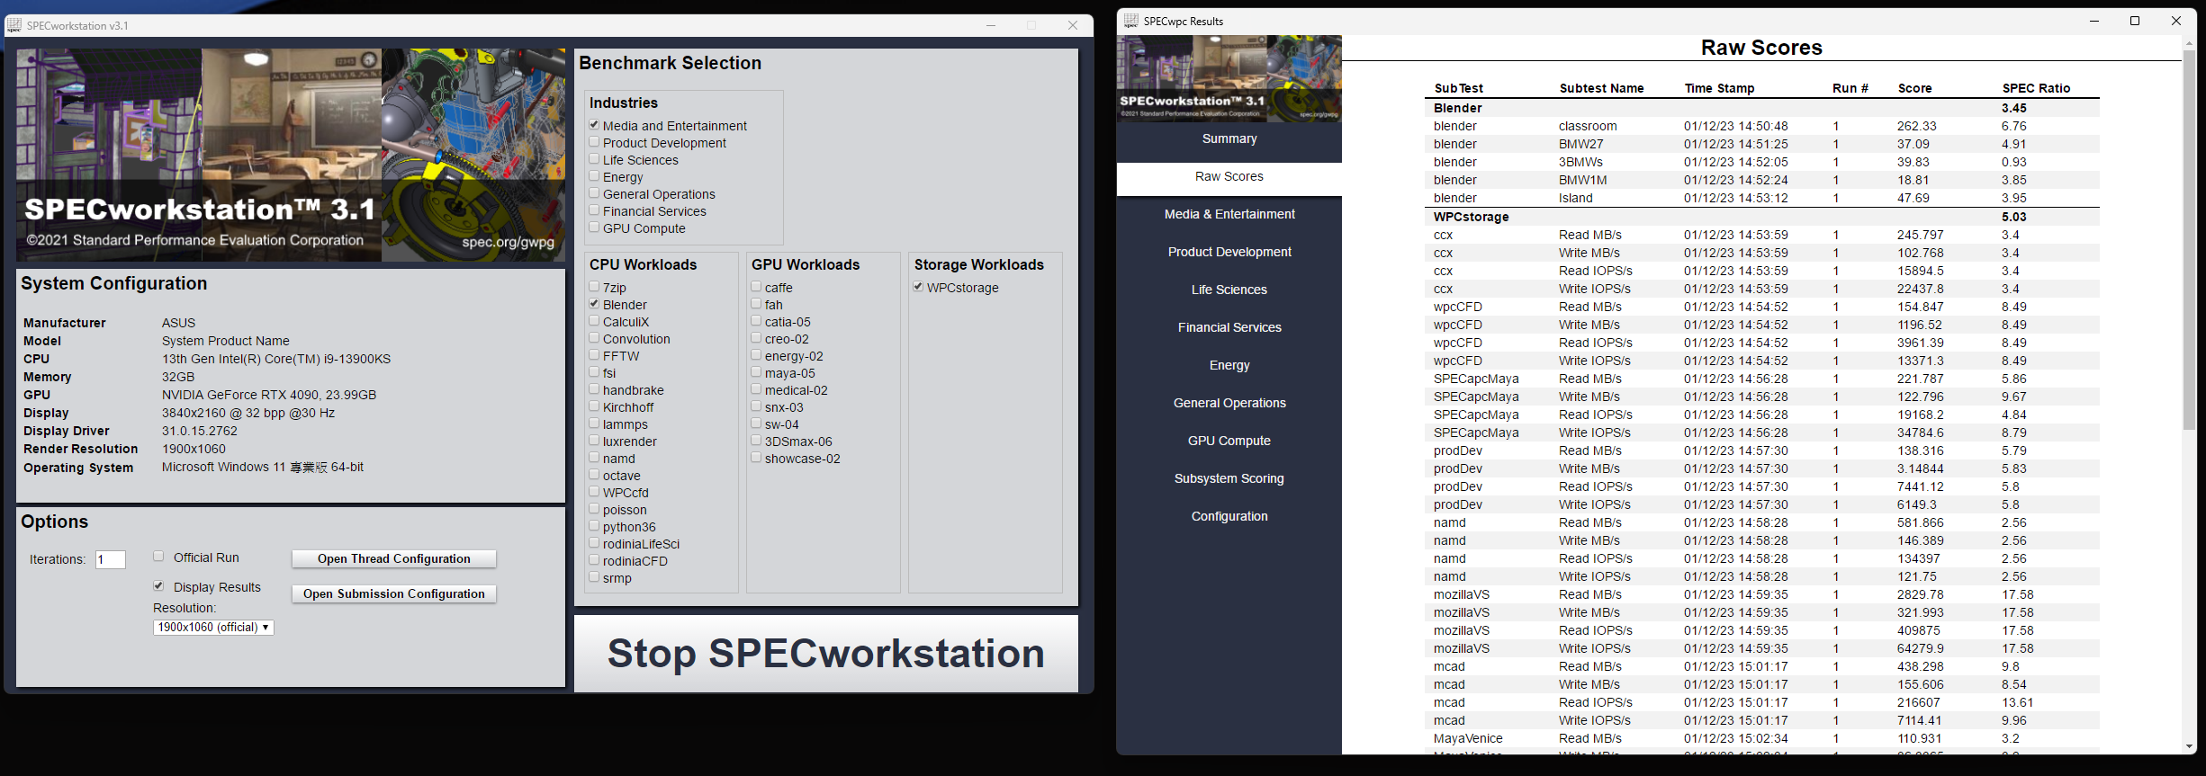This screenshot has width=2206, height=776.
Task: Click scrollbar down arrow in results window
Action: click(x=2189, y=747)
